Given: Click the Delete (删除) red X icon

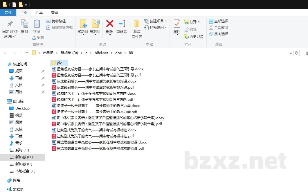Looking at the screenshot, I should (109, 24).
